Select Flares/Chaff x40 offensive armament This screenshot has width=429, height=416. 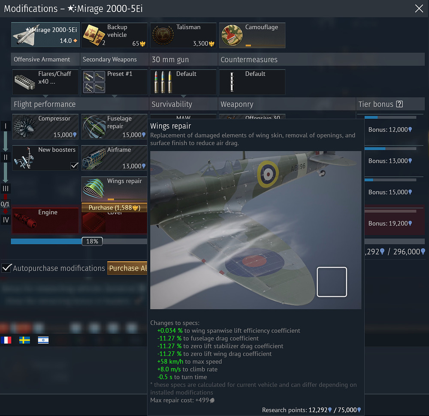click(x=45, y=82)
